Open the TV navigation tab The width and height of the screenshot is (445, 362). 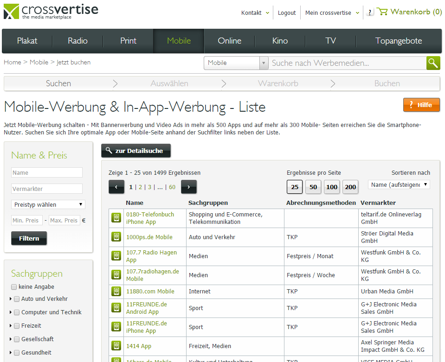331,41
